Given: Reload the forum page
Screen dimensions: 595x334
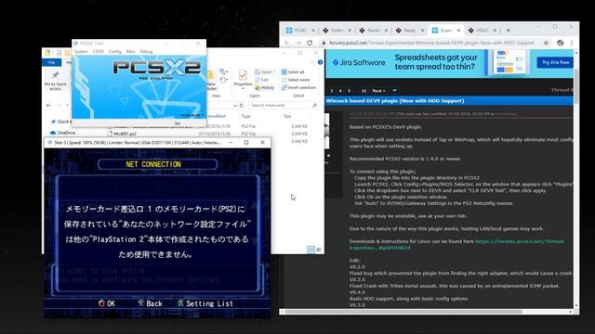Looking at the screenshot, I should point(310,43).
